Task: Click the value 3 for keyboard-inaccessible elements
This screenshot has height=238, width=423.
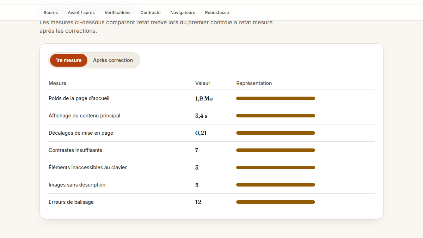Action: (x=197, y=167)
